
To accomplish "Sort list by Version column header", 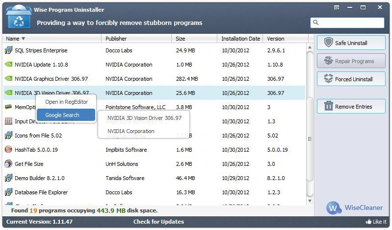I will (286, 39).
